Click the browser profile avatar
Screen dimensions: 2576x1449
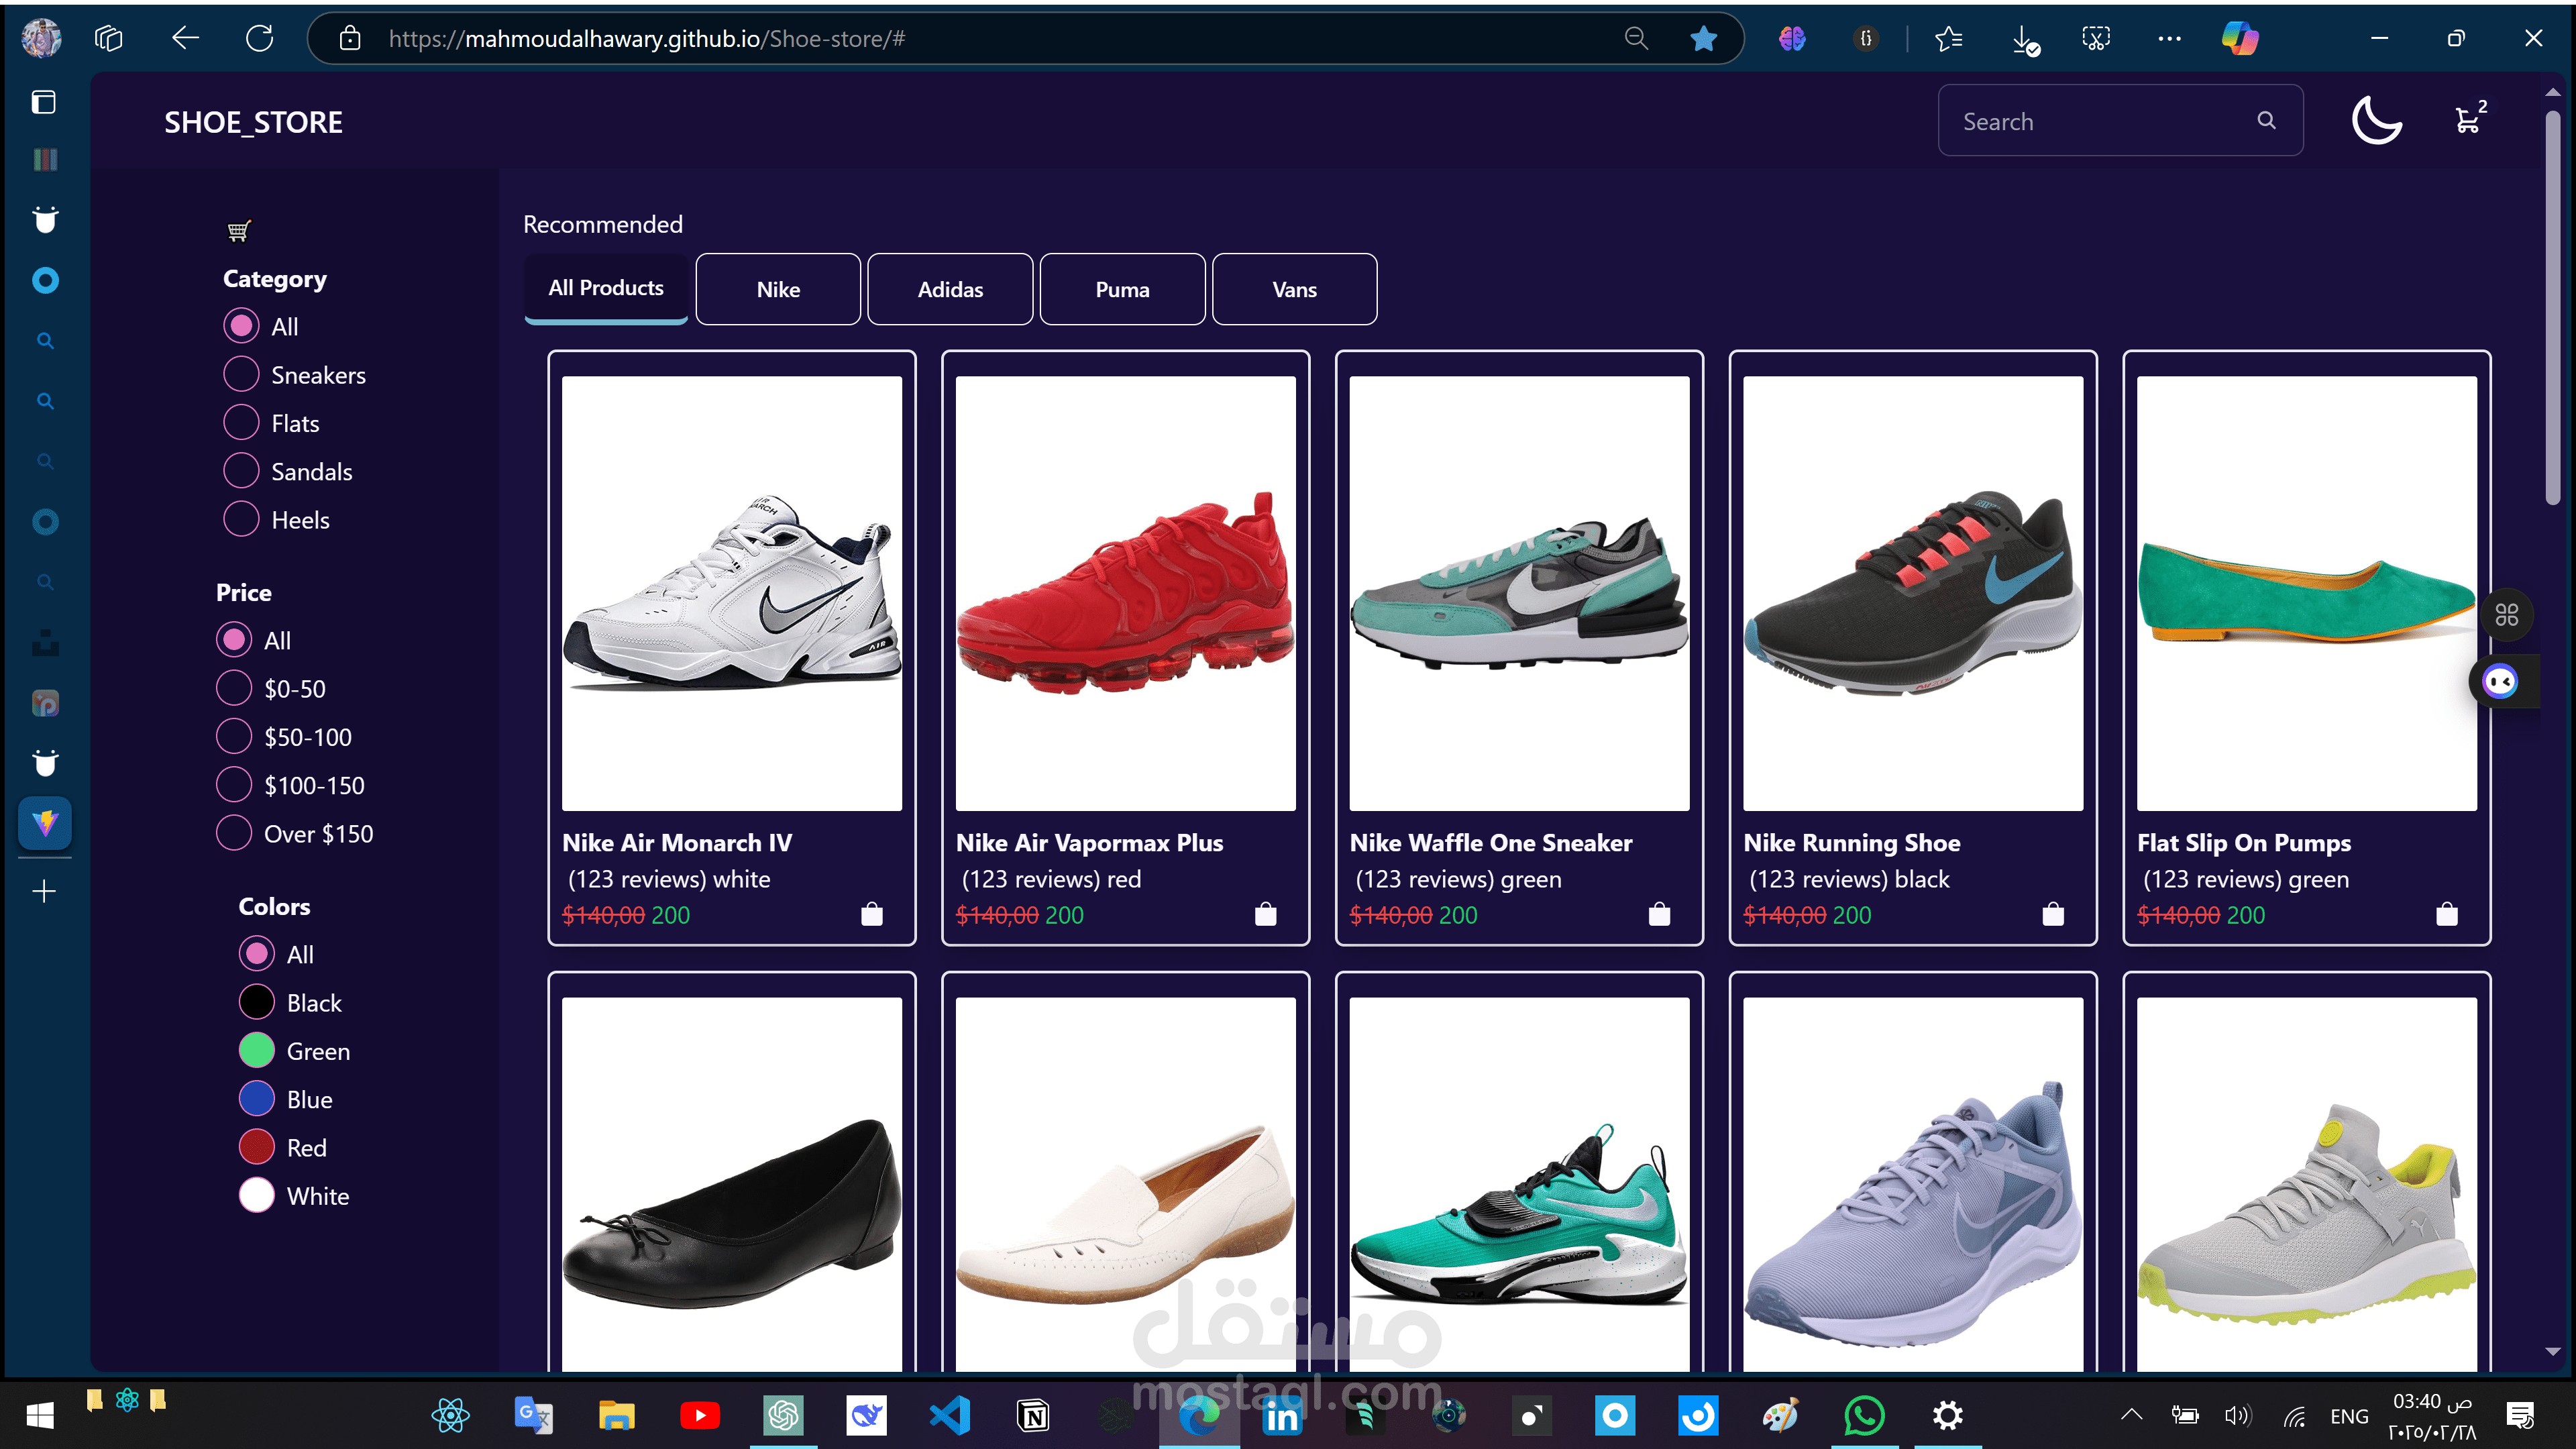coord(41,38)
